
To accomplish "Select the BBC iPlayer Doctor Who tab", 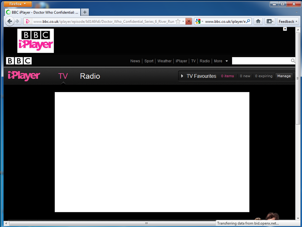I will (43, 12).
